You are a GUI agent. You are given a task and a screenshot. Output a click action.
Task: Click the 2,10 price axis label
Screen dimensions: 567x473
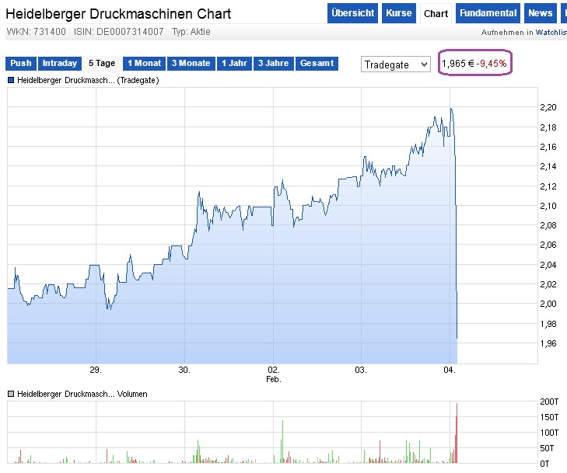point(548,206)
